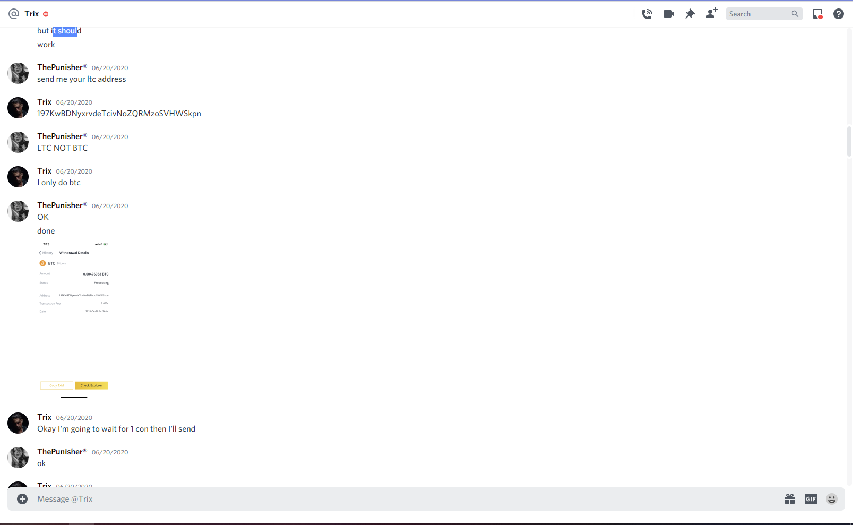Click ThePunisher avatar beside 'LTC NOT BTC'
This screenshot has height=525, width=853.
click(18, 142)
